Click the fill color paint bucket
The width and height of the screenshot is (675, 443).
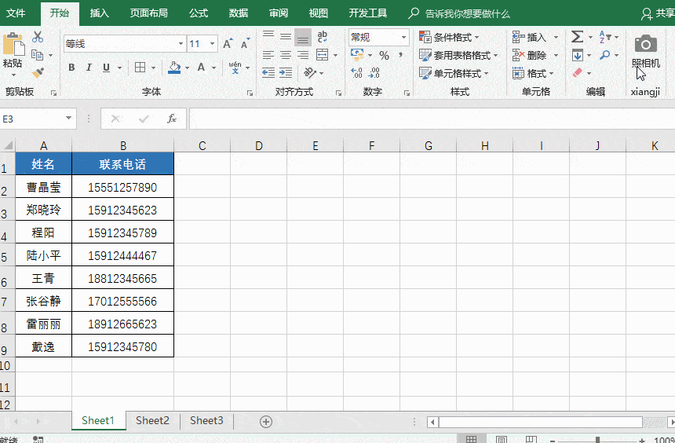[174, 68]
